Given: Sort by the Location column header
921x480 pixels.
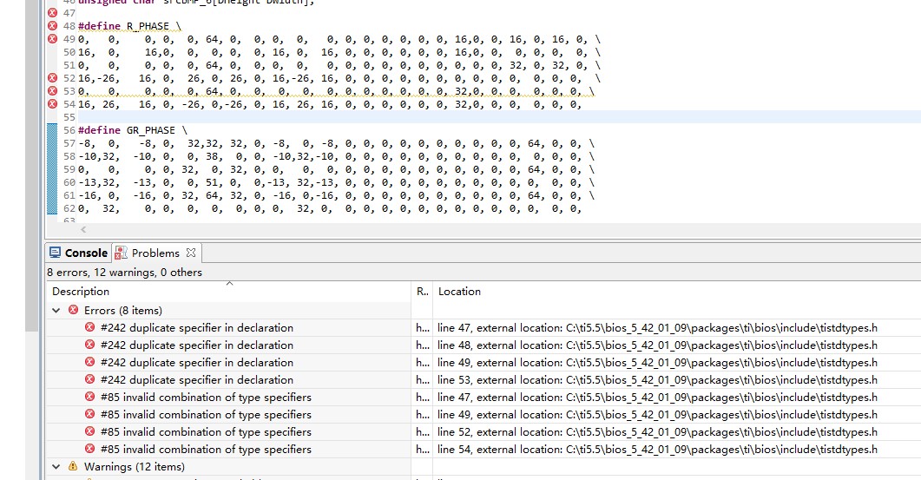Looking at the screenshot, I should [x=677, y=292].
